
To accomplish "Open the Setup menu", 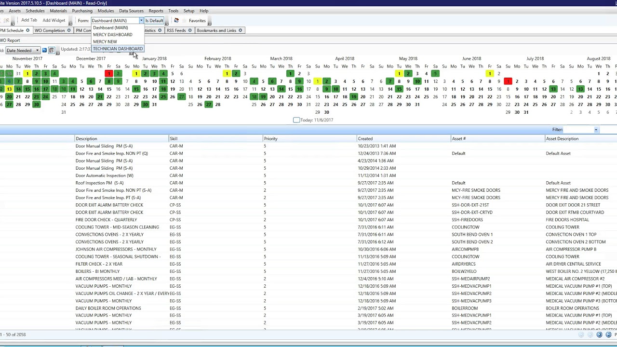I will (188, 11).
